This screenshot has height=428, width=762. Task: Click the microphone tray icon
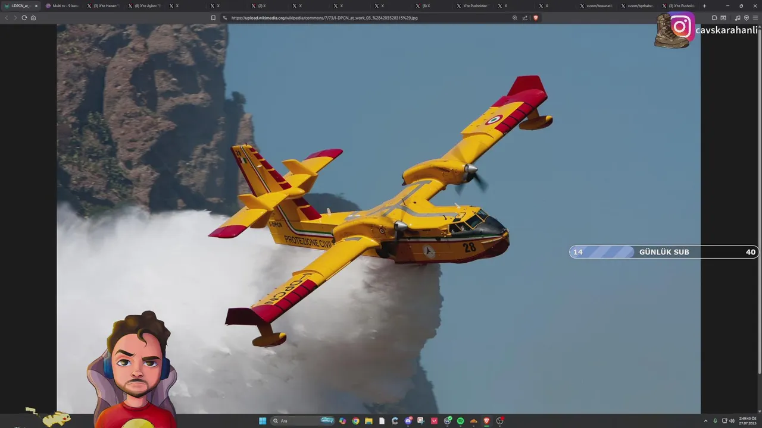coord(715,421)
